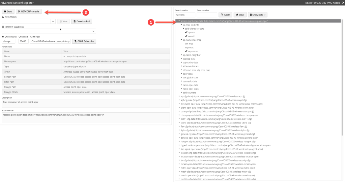Open the Show Data dropdown
This screenshot has height=182, width=345.
click(x=258, y=15)
